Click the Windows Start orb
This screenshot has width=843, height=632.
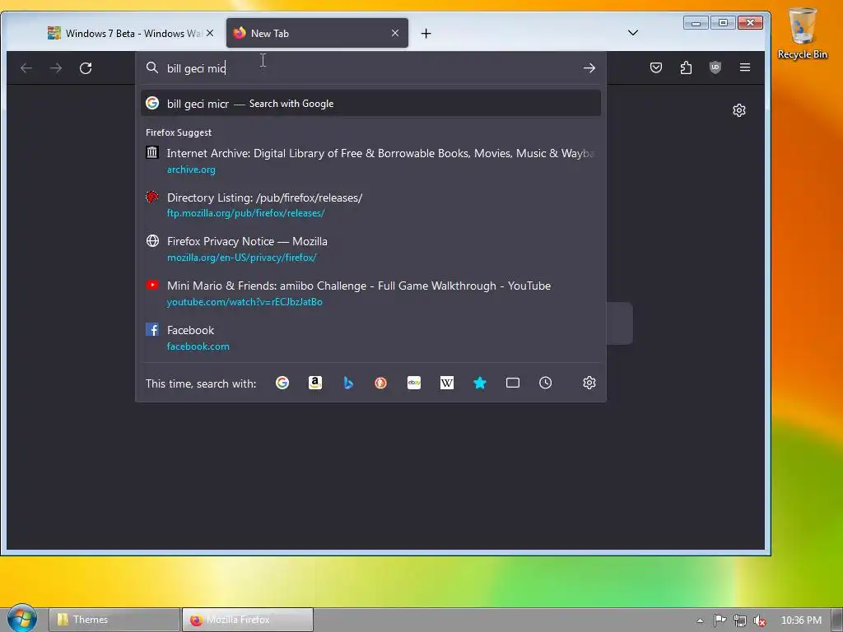[22, 619]
